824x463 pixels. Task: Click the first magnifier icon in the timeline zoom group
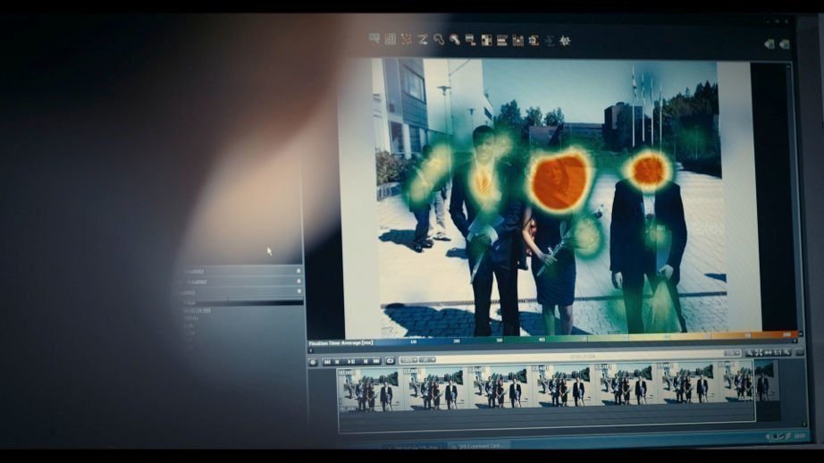(750, 353)
